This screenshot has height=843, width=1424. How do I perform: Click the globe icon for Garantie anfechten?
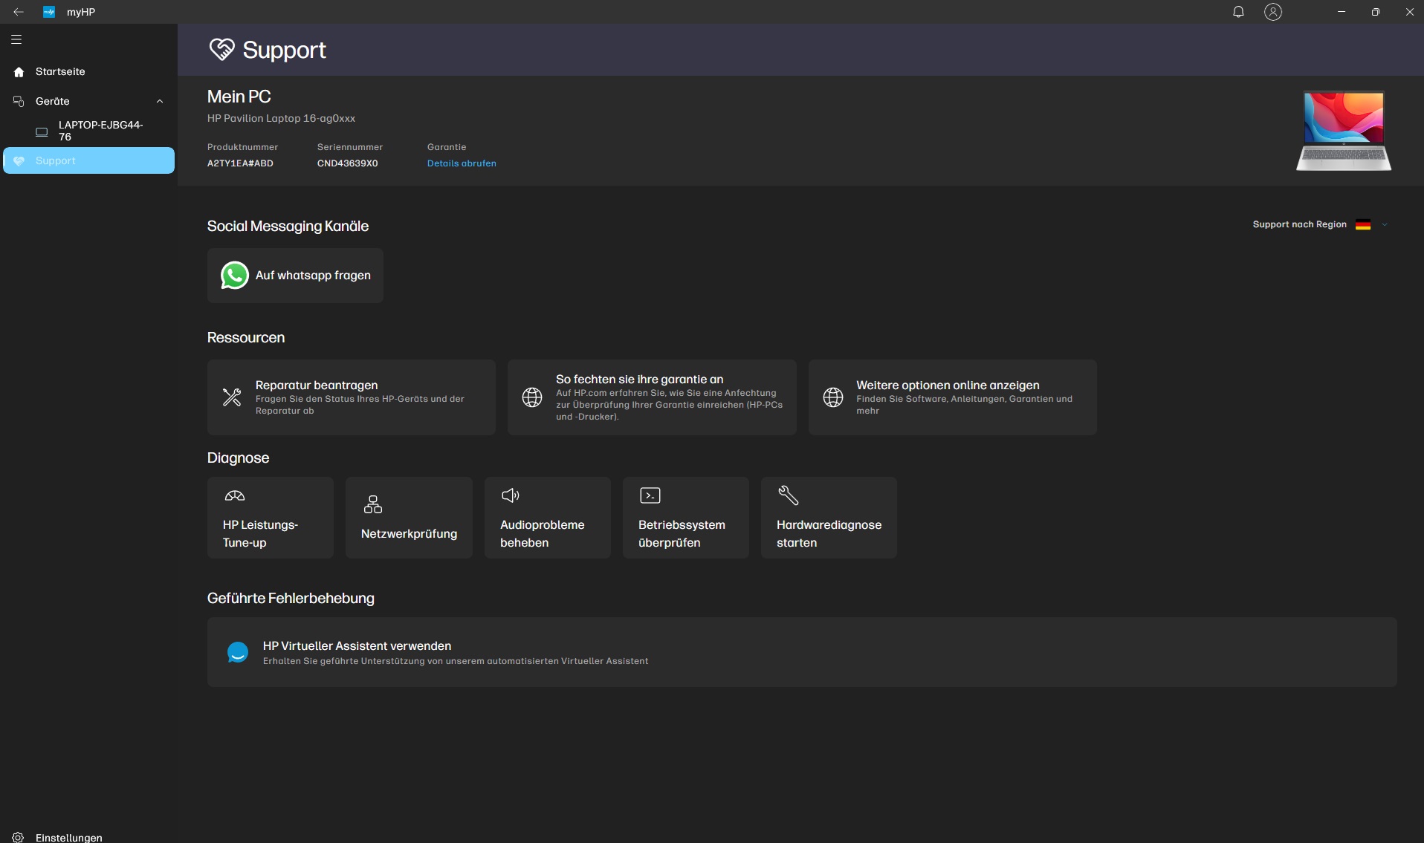pyautogui.click(x=532, y=397)
